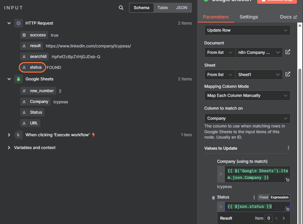
Task: Select the success field pill
Action: click(x=34, y=35)
